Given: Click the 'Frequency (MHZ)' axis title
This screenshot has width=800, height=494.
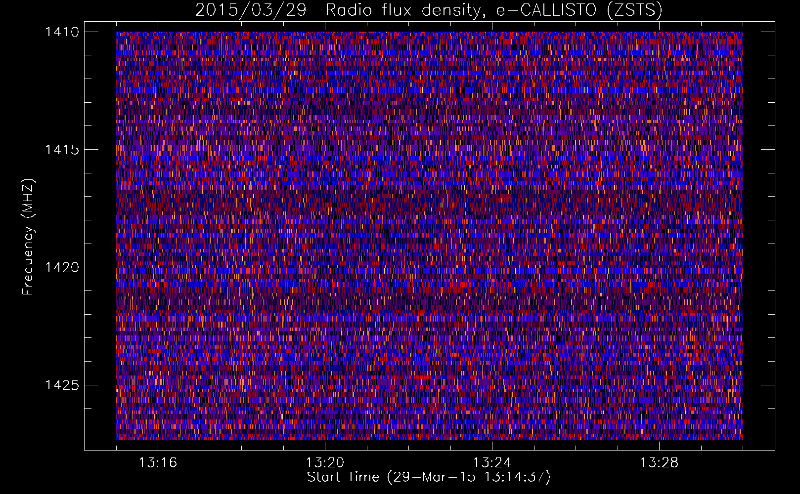Looking at the screenshot, I should click(29, 237).
